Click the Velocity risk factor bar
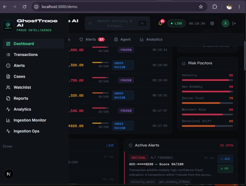246x186 pixels. click(207, 80)
